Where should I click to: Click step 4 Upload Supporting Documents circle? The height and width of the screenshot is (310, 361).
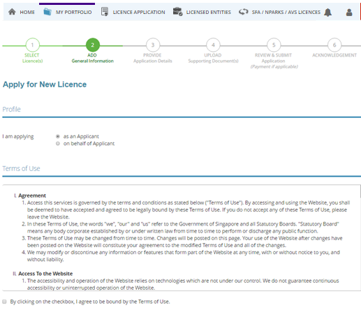[x=213, y=45]
